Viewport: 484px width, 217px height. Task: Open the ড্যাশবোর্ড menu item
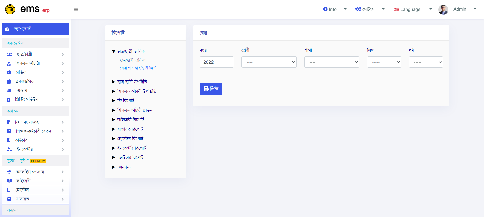coord(36,29)
